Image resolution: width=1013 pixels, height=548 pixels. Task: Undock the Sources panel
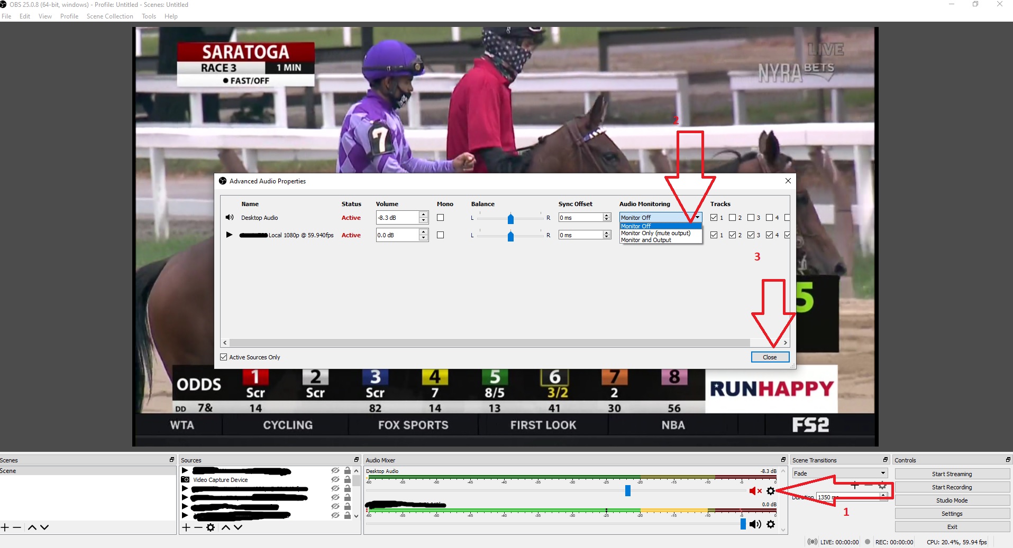tap(356, 460)
